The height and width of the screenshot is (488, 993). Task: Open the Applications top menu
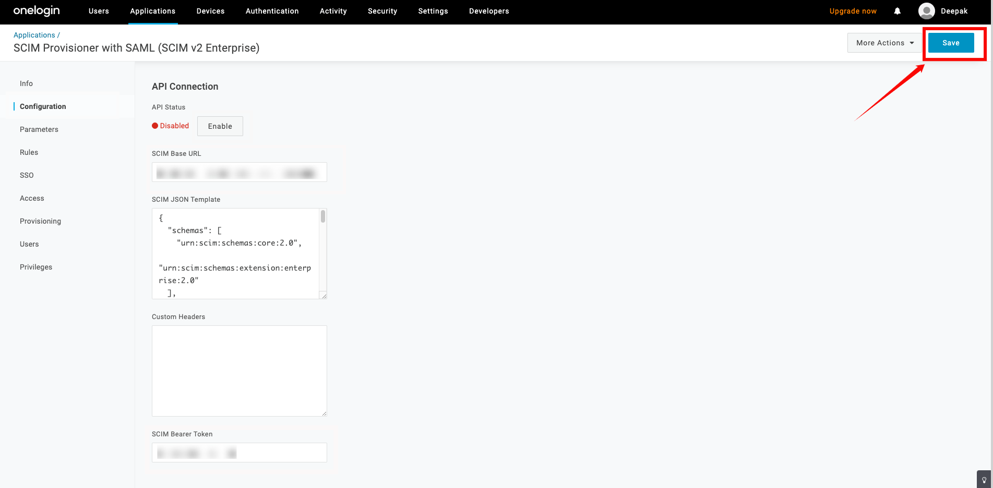(x=153, y=11)
